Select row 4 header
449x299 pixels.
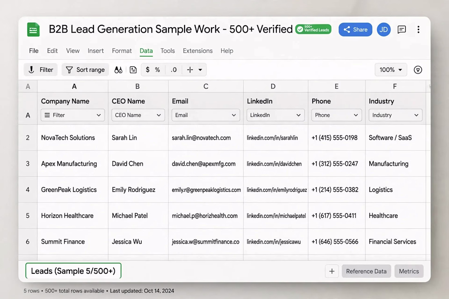[28, 190]
